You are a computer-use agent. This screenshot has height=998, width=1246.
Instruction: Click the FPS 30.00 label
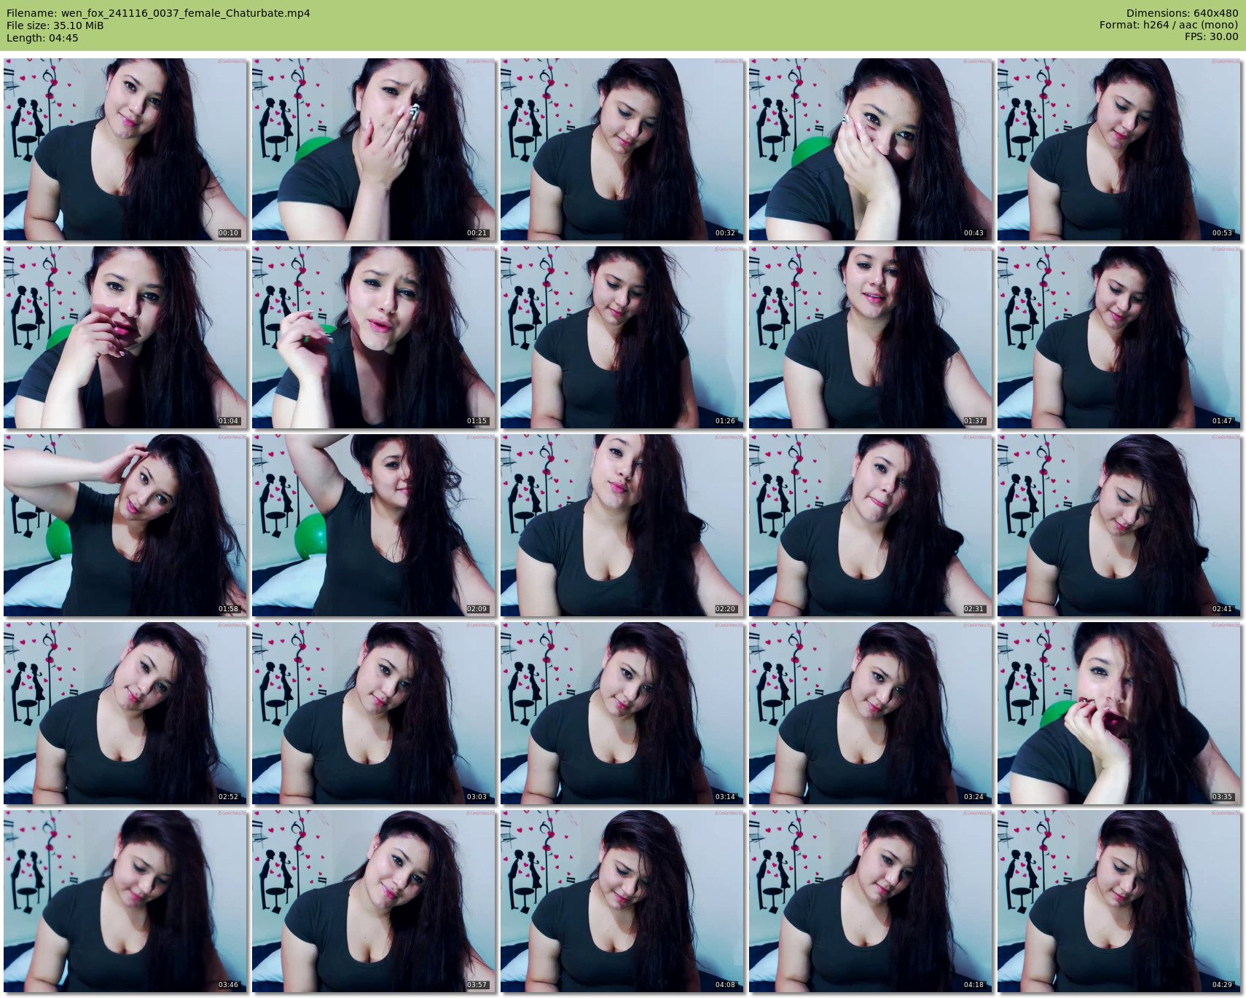click(1211, 36)
